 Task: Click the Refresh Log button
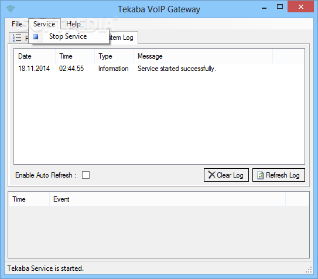coord(278,175)
